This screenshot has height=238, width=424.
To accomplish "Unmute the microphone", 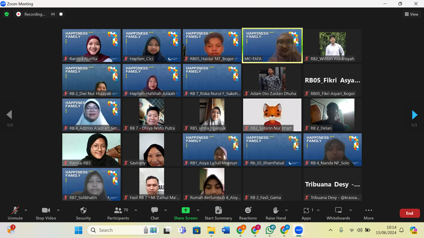I will [15, 211].
